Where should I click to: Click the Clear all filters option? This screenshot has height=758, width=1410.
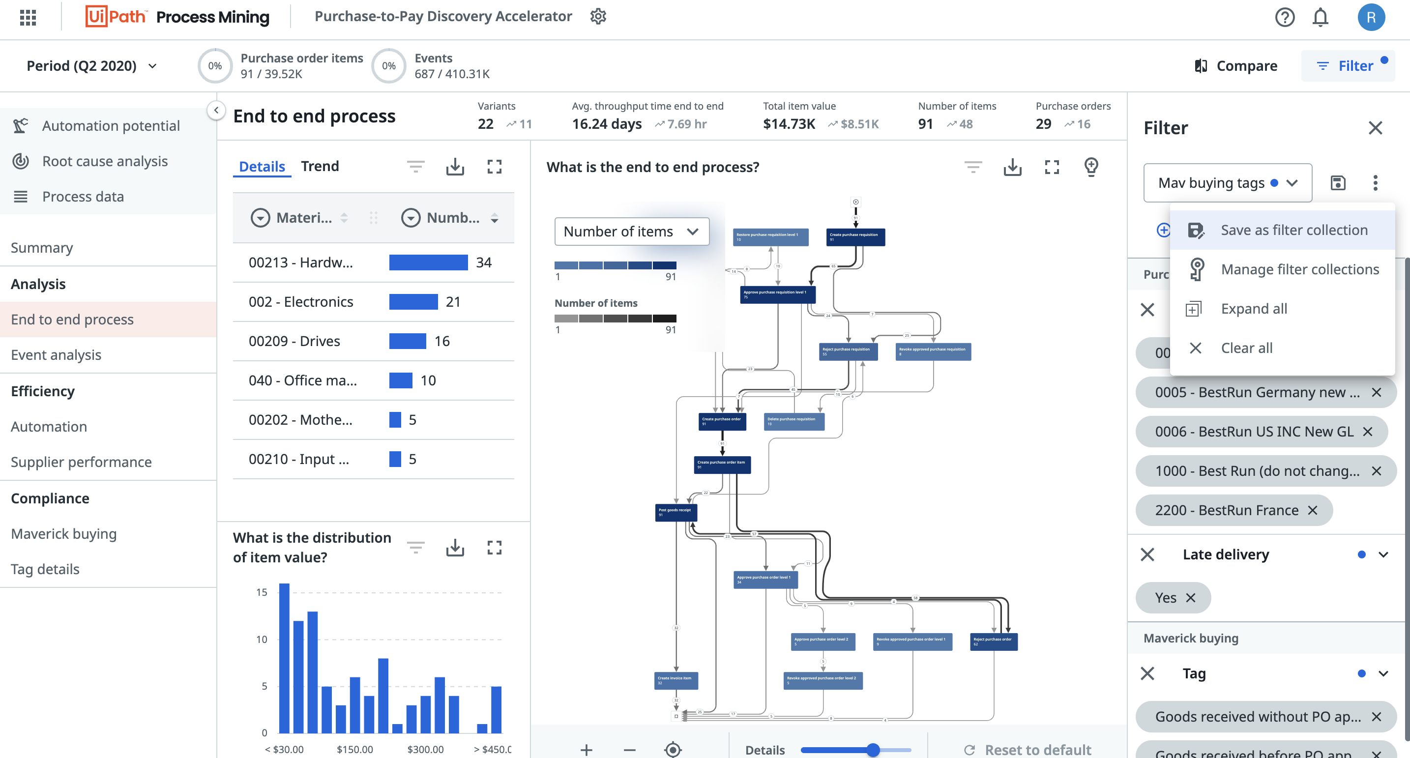click(1247, 347)
